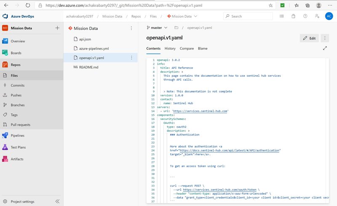Focus the Search field
This screenshot has width=337, height=206.
click(x=248, y=16)
